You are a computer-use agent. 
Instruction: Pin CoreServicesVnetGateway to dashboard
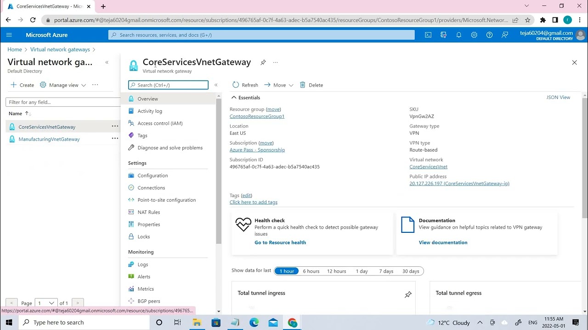[263, 62]
